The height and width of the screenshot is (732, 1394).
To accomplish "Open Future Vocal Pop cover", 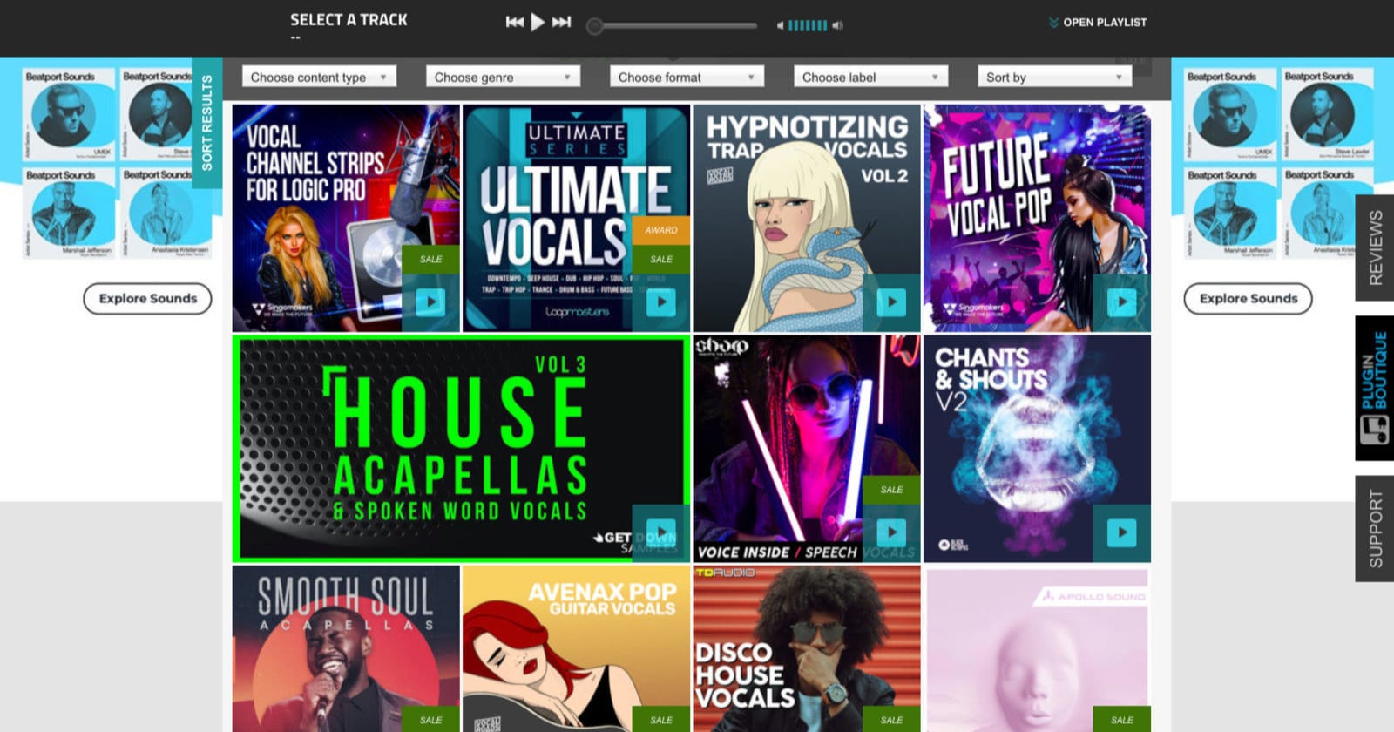I will (1037, 218).
